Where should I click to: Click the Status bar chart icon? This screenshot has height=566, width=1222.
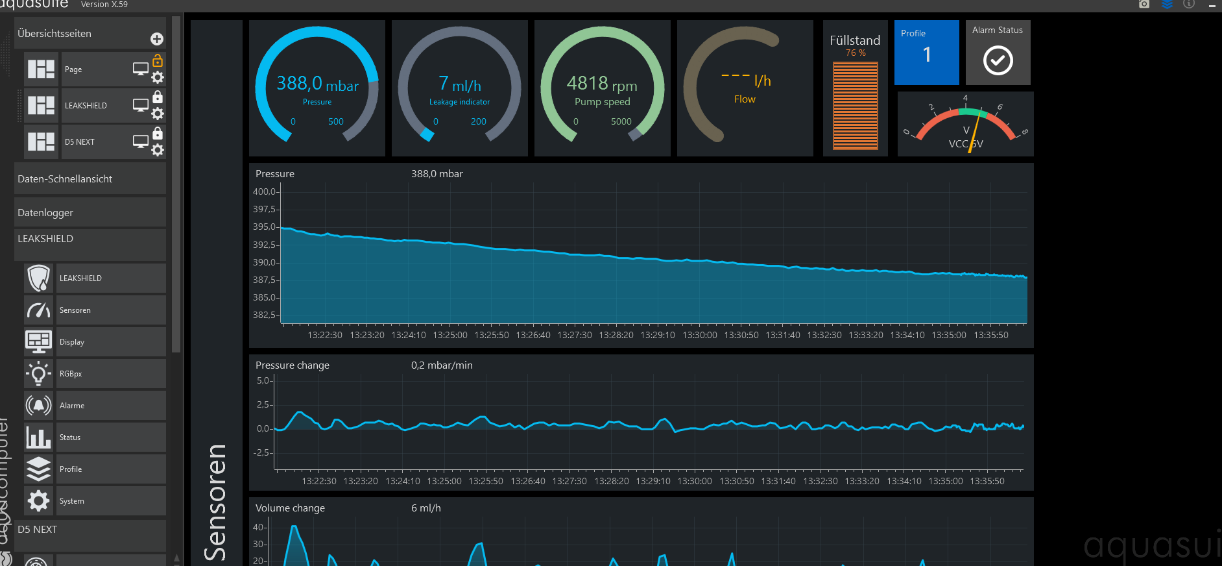point(39,437)
